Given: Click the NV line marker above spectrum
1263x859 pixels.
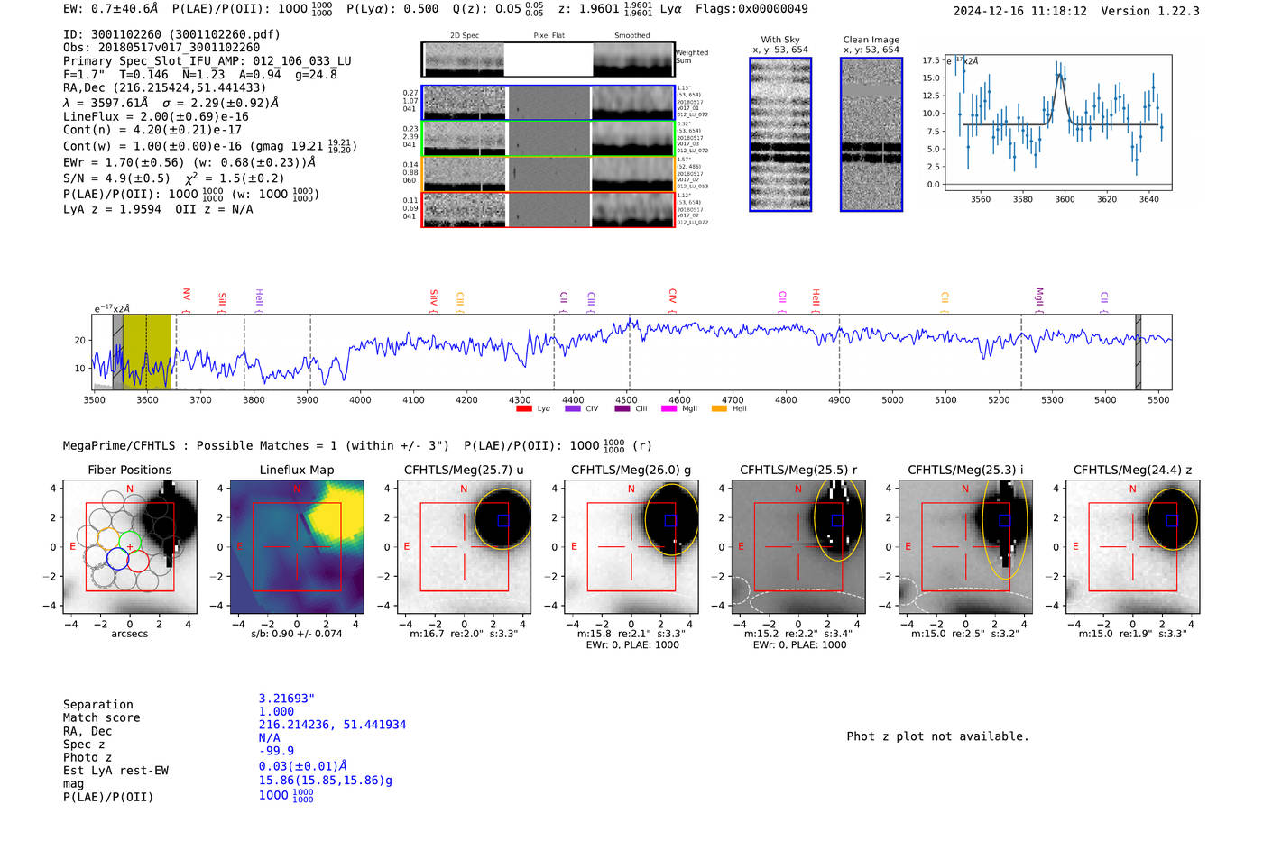Looking at the screenshot, I should click(x=186, y=299).
